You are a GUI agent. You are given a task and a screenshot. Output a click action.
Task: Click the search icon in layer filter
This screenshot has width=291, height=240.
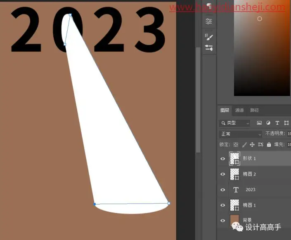223,123
